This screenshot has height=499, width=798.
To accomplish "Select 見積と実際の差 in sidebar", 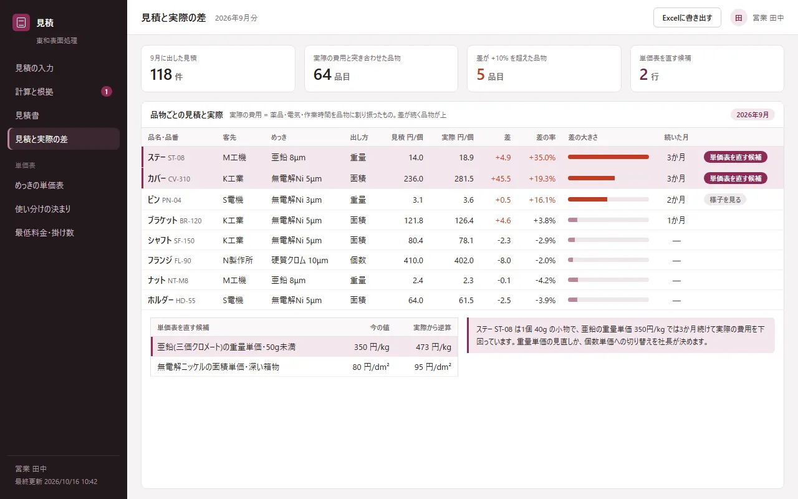I will point(64,139).
